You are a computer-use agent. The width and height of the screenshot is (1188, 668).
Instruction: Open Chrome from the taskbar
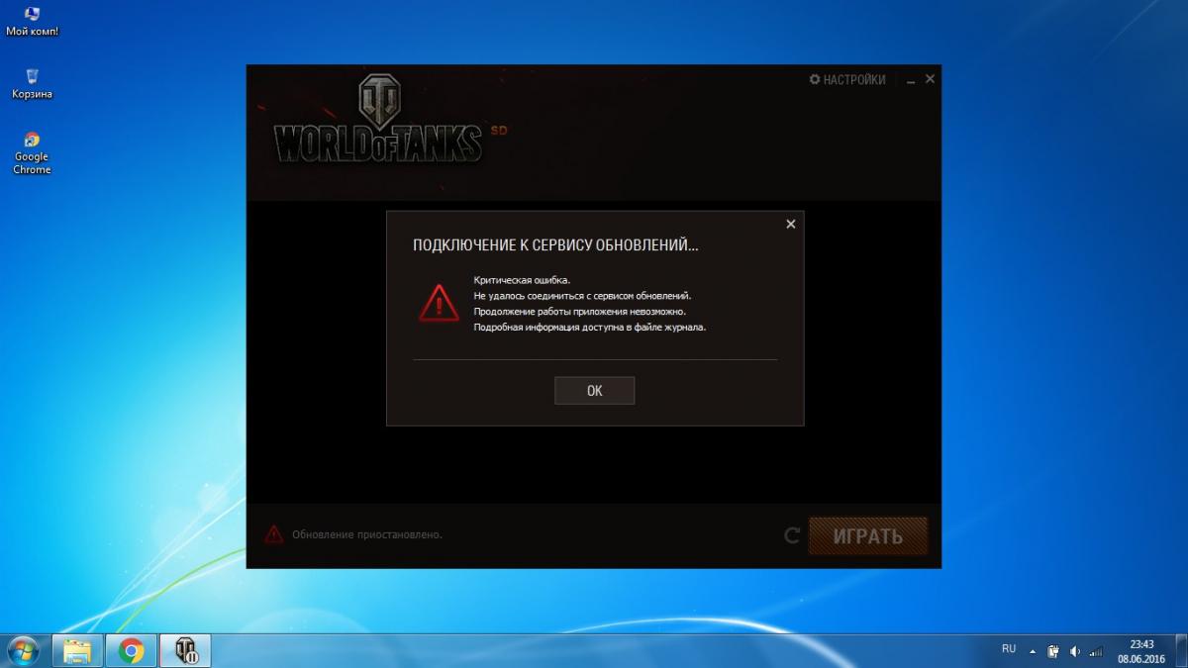tap(131, 650)
